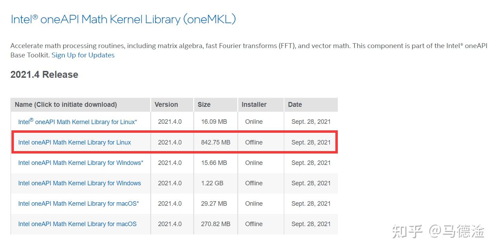The image size is (497, 251).
Task: Download the Linux offline installer link
Action: (75, 142)
